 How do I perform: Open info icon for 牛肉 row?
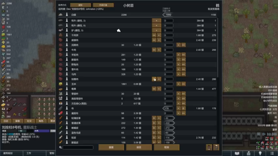[67, 50]
